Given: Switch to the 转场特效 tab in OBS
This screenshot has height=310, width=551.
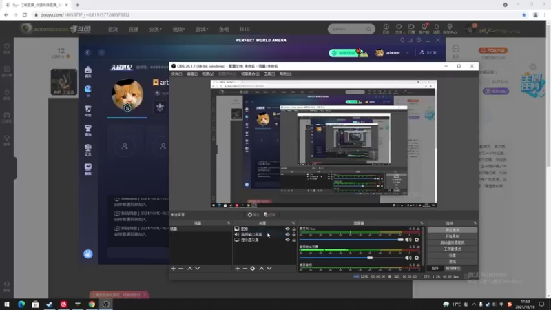Looking at the screenshot, I should [x=453, y=268].
